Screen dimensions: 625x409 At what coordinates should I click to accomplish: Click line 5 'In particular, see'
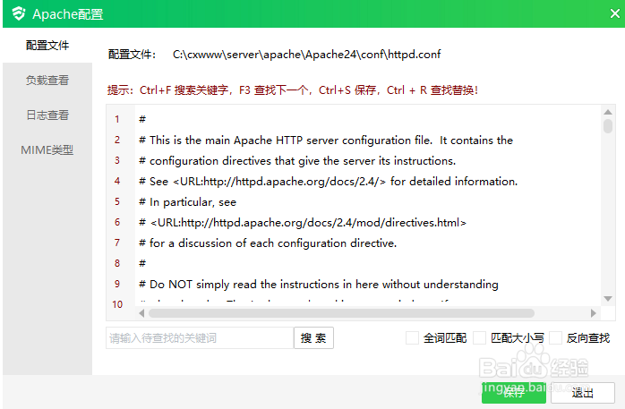[193, 202]
